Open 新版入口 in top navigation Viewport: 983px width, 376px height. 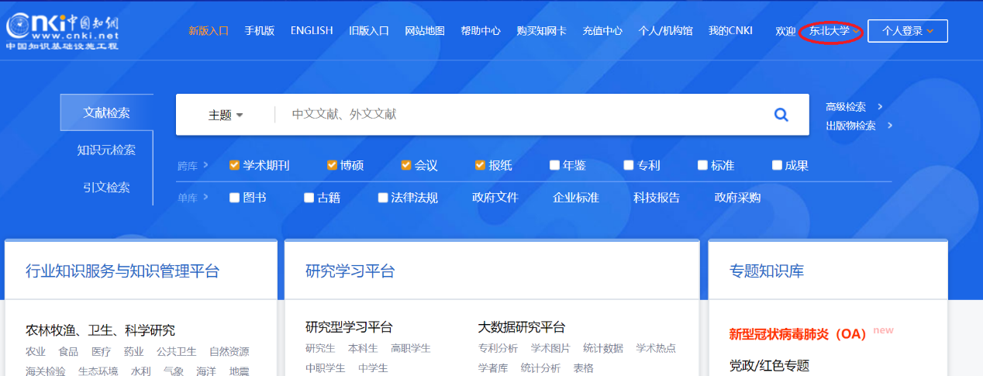click(x=209, y=31)
